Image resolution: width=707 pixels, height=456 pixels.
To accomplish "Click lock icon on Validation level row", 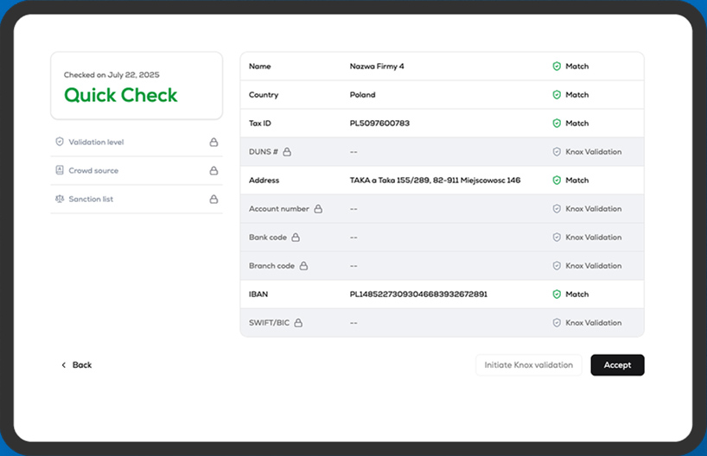I will (213, 142).
